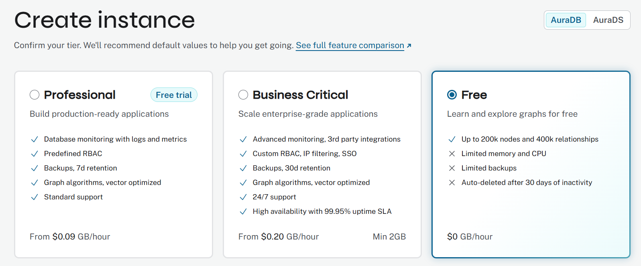Select the Business Critical tier radio button
Image resolution: width=641 pixels, height=266 pixels.
click(x=243, y=95)
